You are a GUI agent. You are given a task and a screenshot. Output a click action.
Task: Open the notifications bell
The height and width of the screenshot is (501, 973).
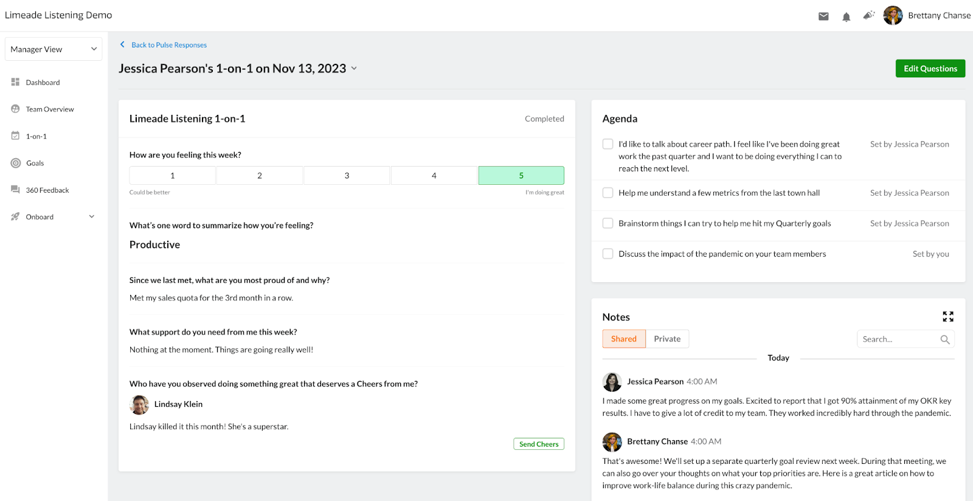pyautogui.click(x=846, y=17)
